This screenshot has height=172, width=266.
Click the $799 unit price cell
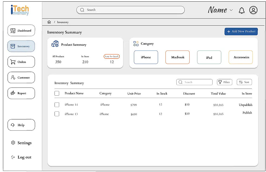point(134,105)
